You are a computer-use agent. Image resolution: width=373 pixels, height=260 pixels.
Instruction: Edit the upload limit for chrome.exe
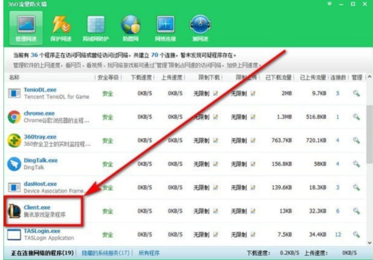[253, 117]
